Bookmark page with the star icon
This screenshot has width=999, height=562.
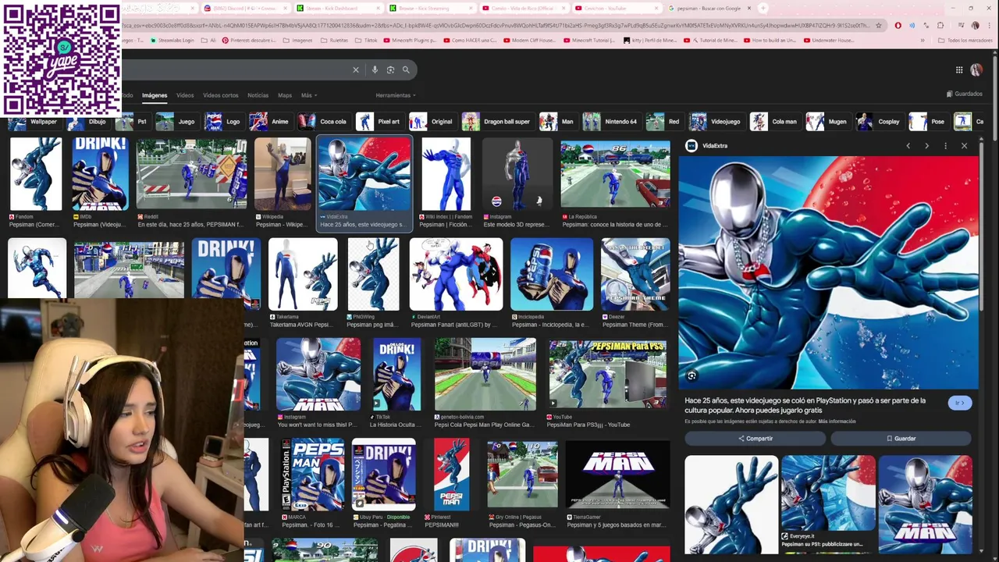(879, 25)
